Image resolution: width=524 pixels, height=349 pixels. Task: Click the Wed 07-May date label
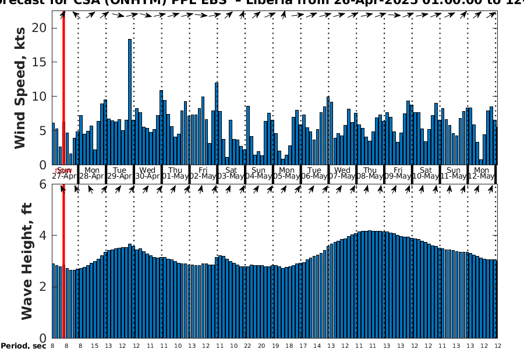(x=342, y=173)
